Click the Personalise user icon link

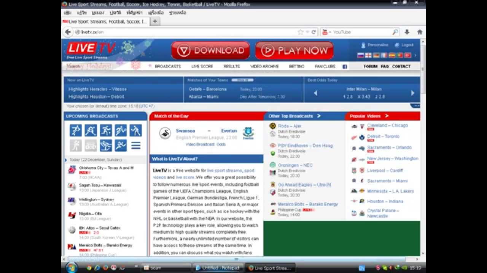point(375,45)
